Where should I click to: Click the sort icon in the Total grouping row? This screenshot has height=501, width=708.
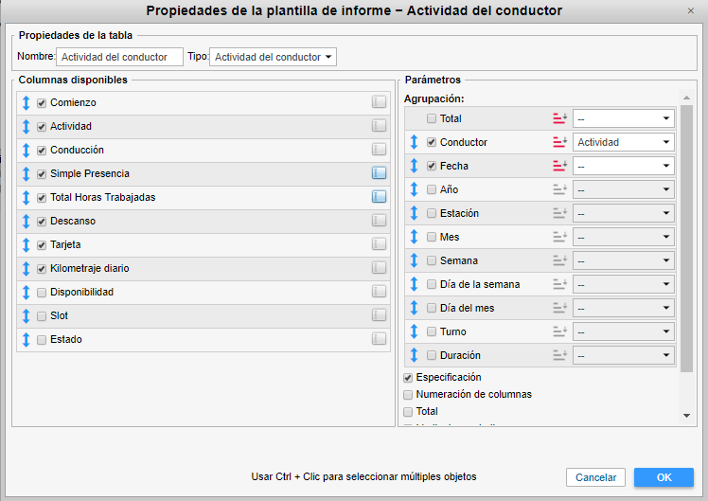point(559,118)
